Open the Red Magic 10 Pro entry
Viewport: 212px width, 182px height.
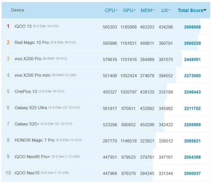click(x=32, y=42)
